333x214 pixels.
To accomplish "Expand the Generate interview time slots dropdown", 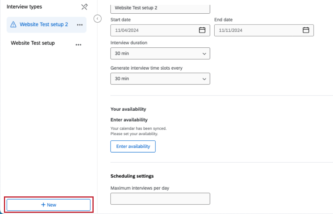I will click(x=160, y=79).
